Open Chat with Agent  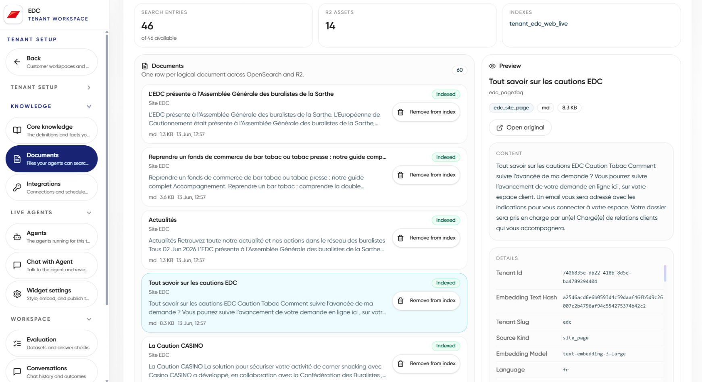pos(52,265)
